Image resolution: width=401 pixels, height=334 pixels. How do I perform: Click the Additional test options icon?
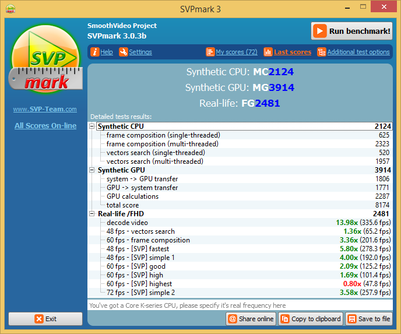[321, 52]
